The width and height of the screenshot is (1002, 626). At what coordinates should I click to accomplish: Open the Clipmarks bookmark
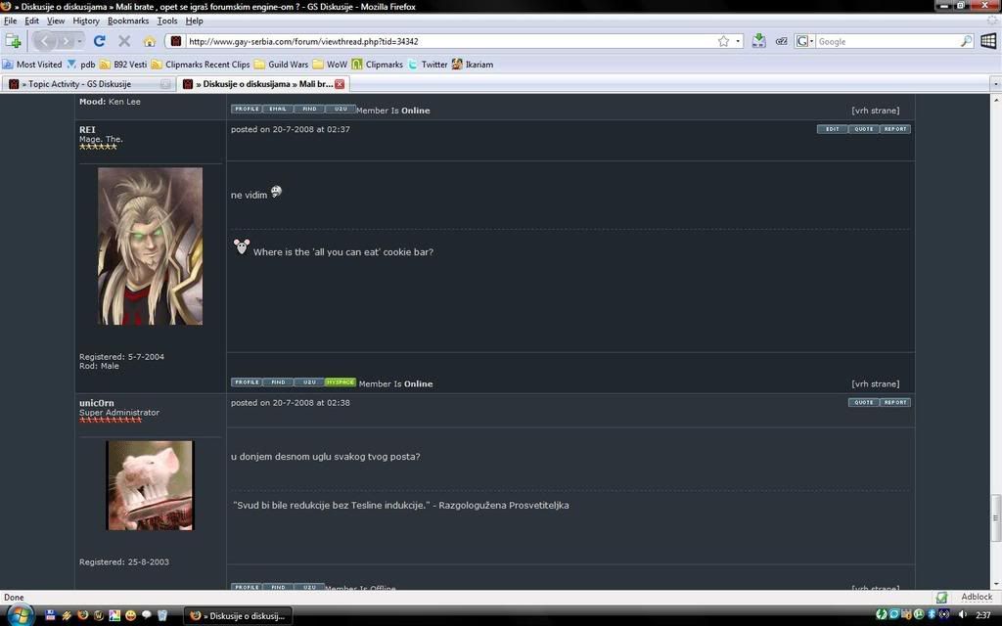tap(377, 65)
